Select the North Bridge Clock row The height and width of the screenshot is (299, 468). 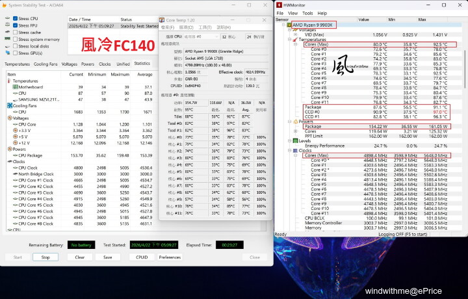(81, 174)
